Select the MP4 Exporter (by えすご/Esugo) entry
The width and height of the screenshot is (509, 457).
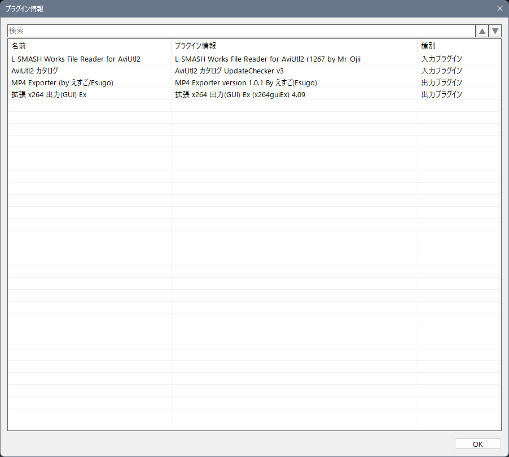pyautogui.click(x=63, y=82)
